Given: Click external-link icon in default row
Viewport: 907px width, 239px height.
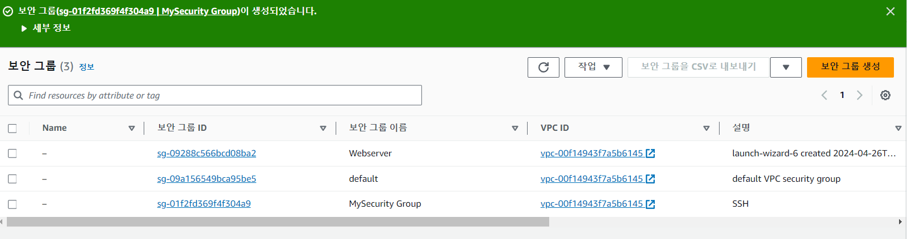Looking at the screenshot, I should coord(650,179).
